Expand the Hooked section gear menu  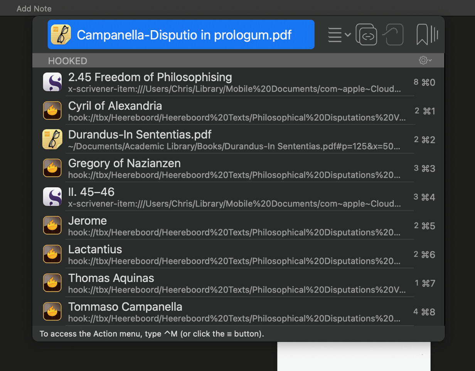click(x=425, y=61)
